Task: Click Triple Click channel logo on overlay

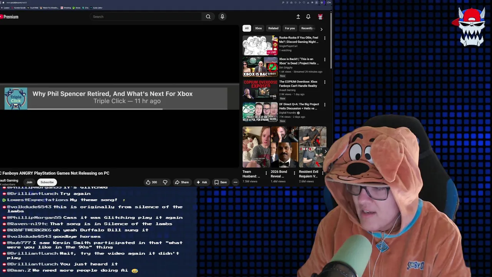Action: (16, 98)
